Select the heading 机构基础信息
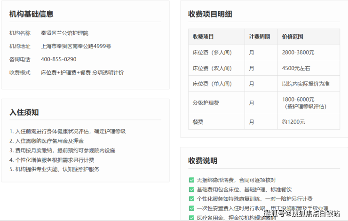The width and height of the screenshot is (348, 221). pos(32,14)
